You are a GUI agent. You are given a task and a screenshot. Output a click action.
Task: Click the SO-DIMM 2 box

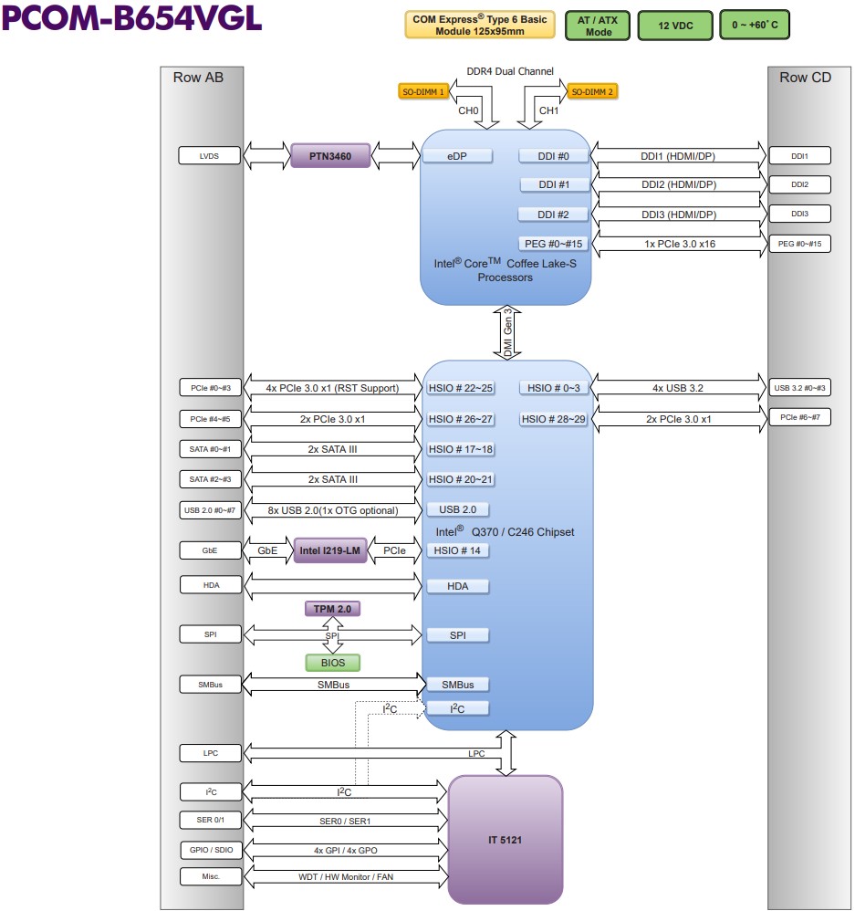592,92
